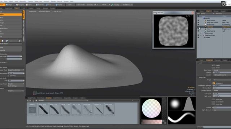The width and height of the screenshot is (231, 129).
Task: Choose the text brush tip icon
Action: click(19, 41)
